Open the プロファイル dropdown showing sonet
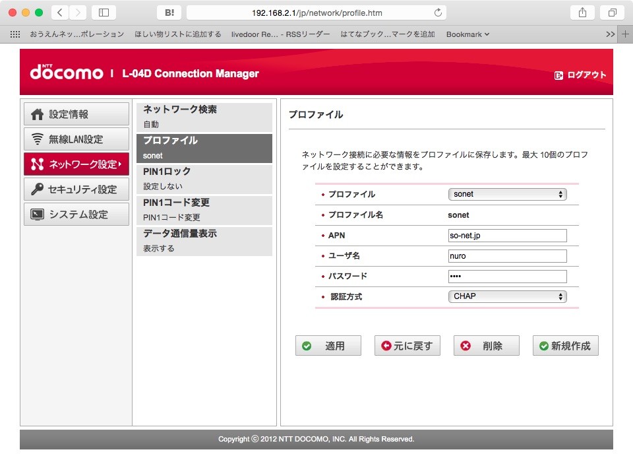The width and height of the screenshot is (633, 462). pyautogui.click(x=508, y=195)
